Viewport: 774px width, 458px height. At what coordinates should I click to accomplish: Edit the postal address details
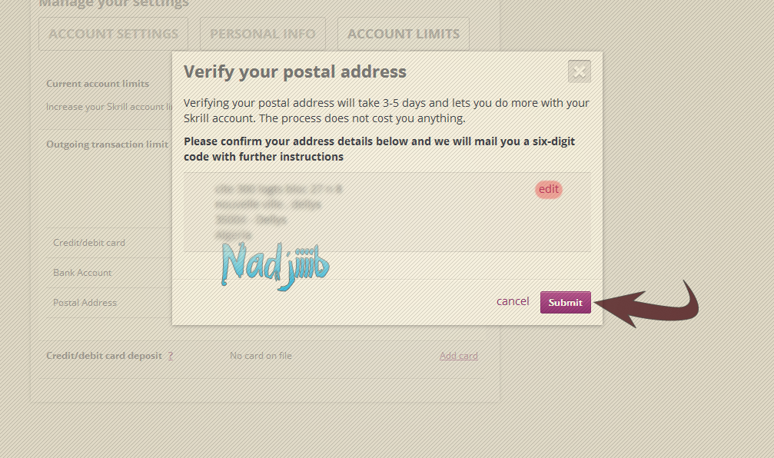(x=549, y=190)
